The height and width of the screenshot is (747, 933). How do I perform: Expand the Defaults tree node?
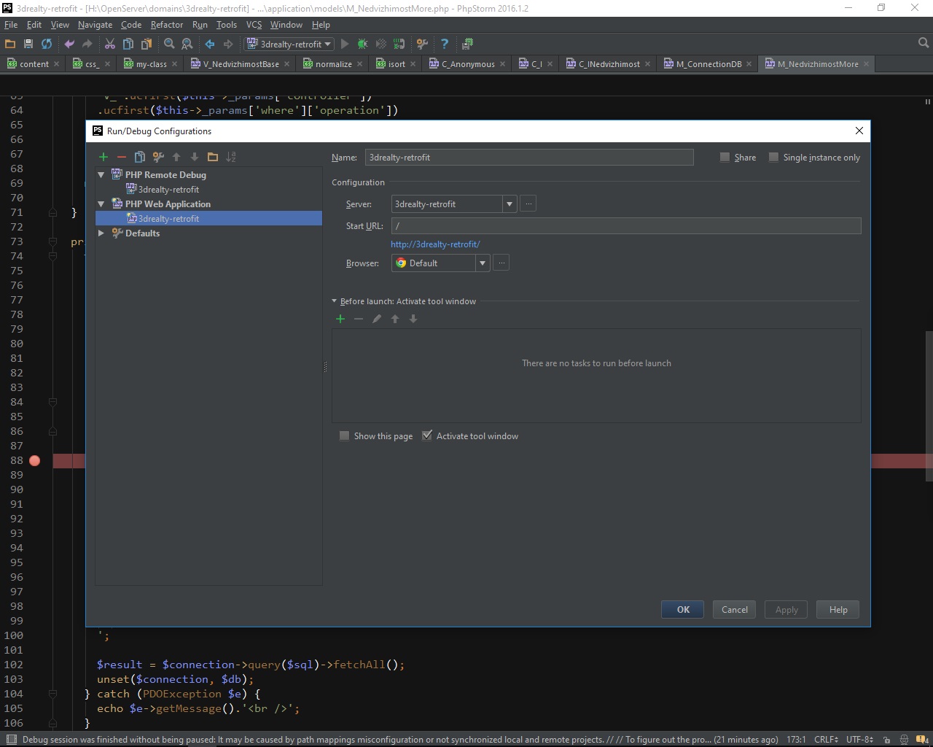click(101, 233)
